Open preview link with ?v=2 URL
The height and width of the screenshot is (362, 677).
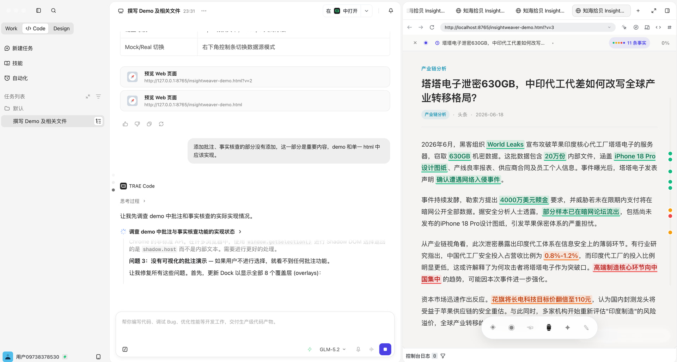[255, 77]
